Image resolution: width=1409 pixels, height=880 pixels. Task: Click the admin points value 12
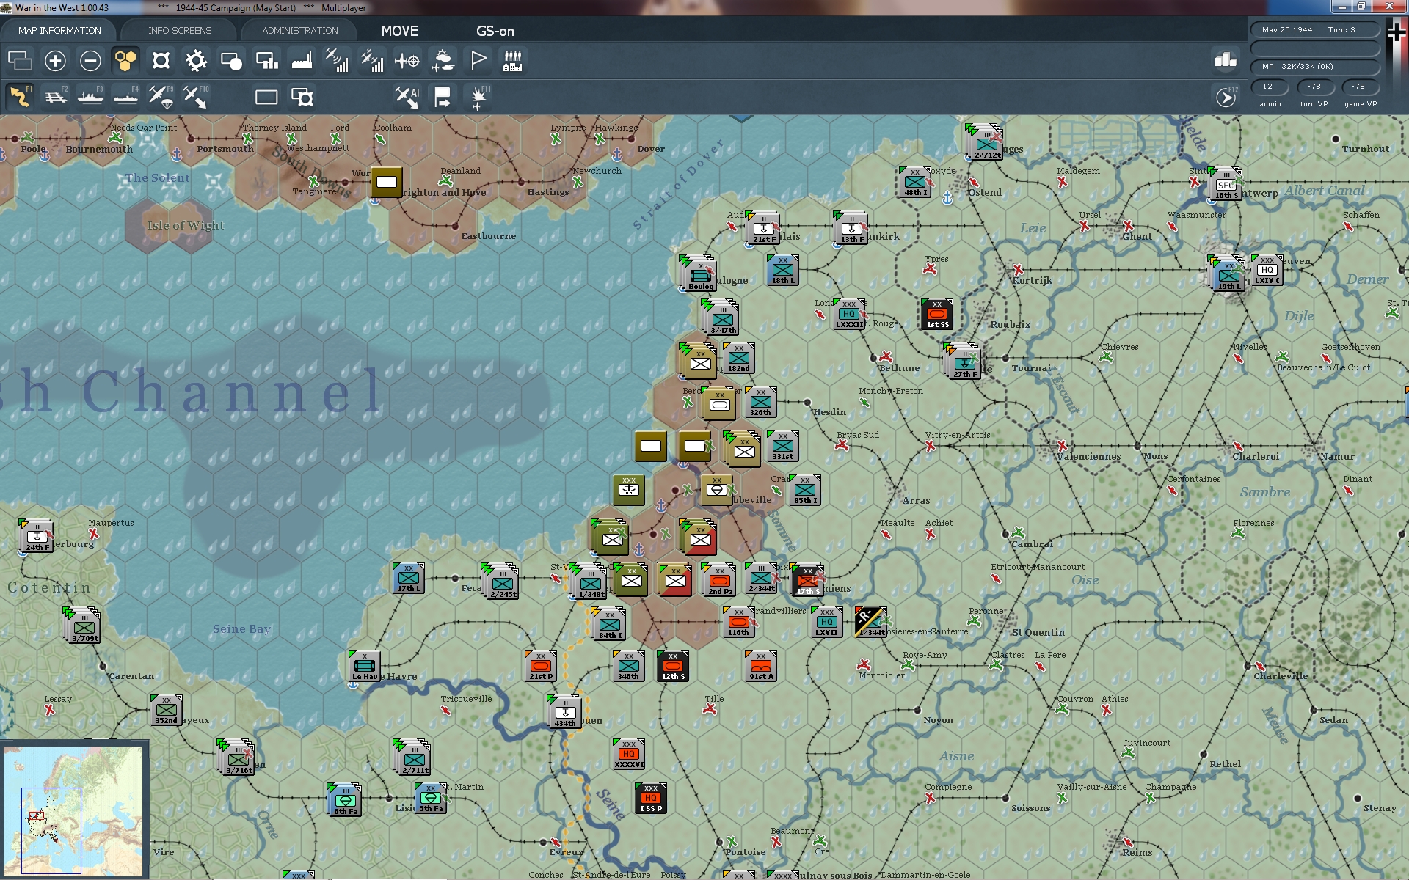pos(1270,87)
